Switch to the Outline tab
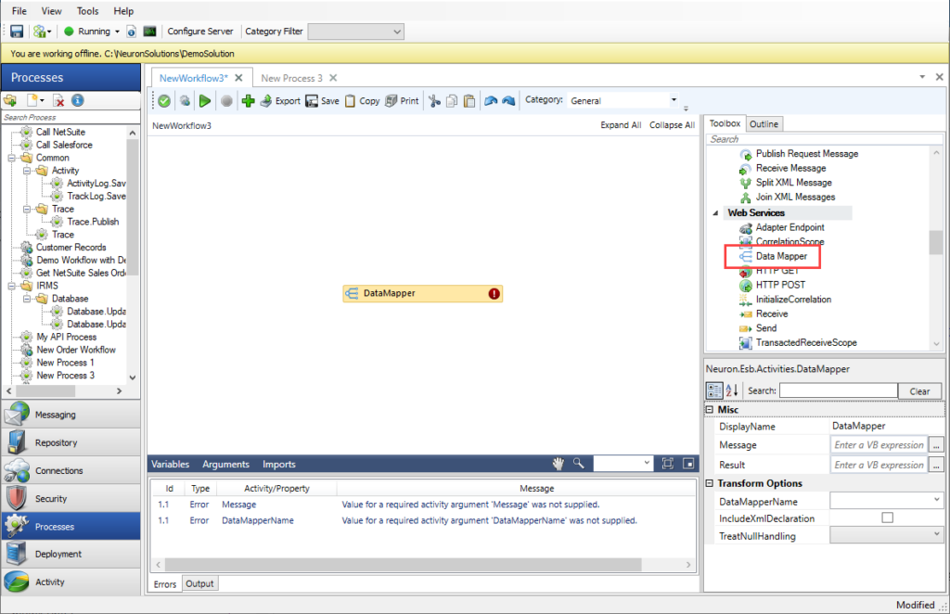This screenshot has height=614, width=950. [764, 123]
